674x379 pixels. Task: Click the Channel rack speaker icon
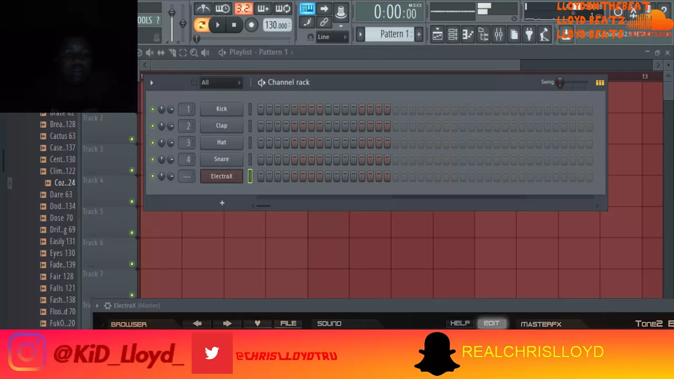point(262,83)
